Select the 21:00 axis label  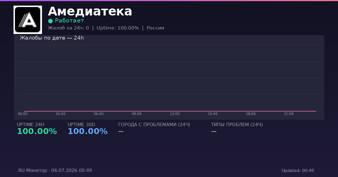coord(289,114)
